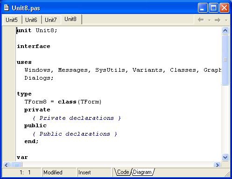232x179 pixels.
Task: Minimize the Unit8.pas window
Action: coord(203,7)
